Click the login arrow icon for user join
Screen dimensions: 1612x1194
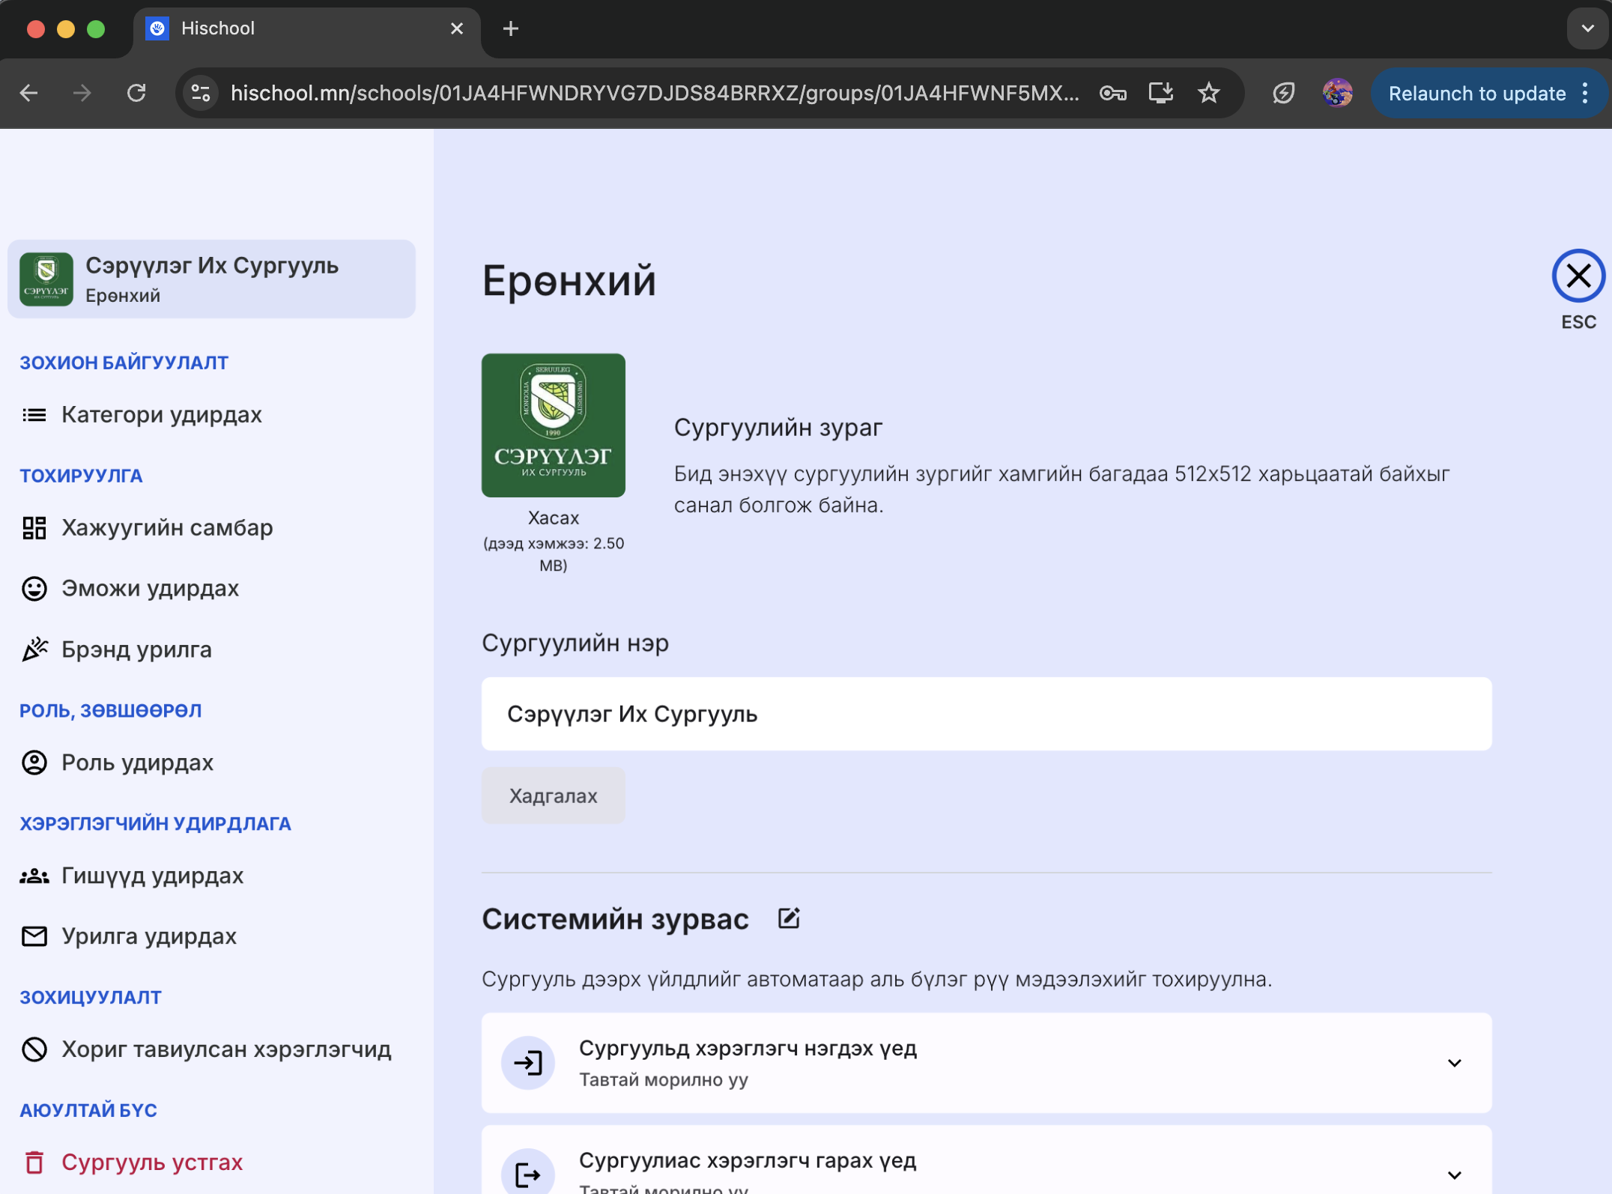(x=528, y=1062)
